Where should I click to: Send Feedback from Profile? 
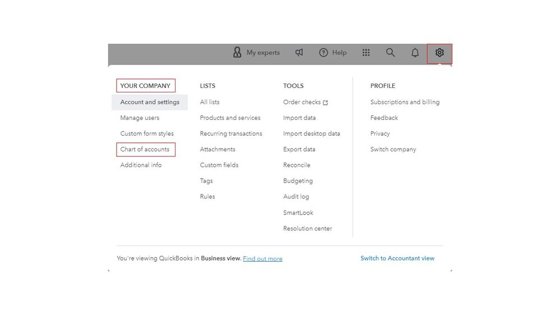click(384, 118)
